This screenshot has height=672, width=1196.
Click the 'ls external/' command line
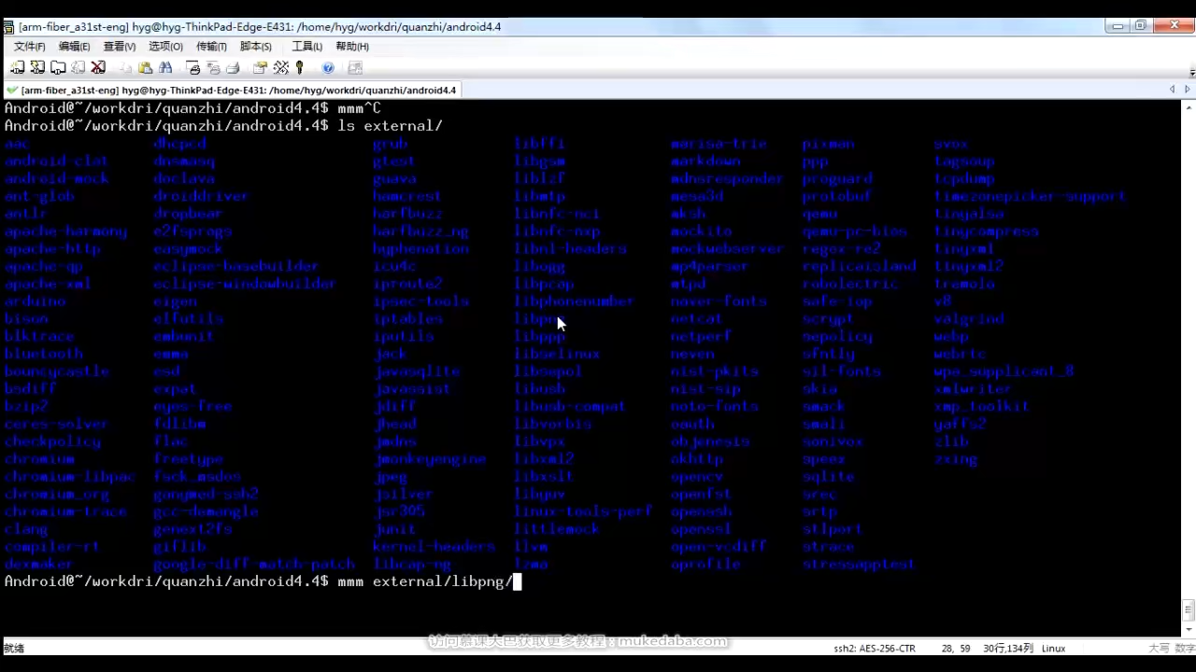pyautogui.click(x=223, y=125)
